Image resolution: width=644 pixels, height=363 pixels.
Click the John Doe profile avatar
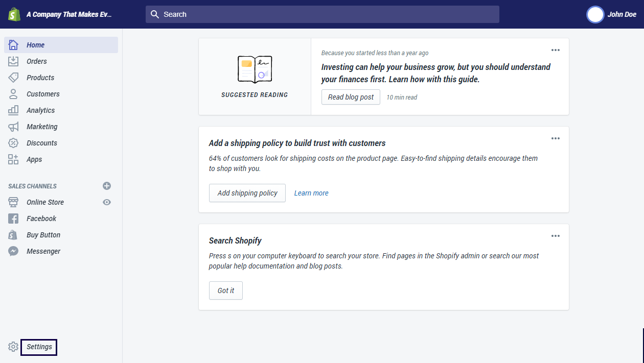point(595,15)
